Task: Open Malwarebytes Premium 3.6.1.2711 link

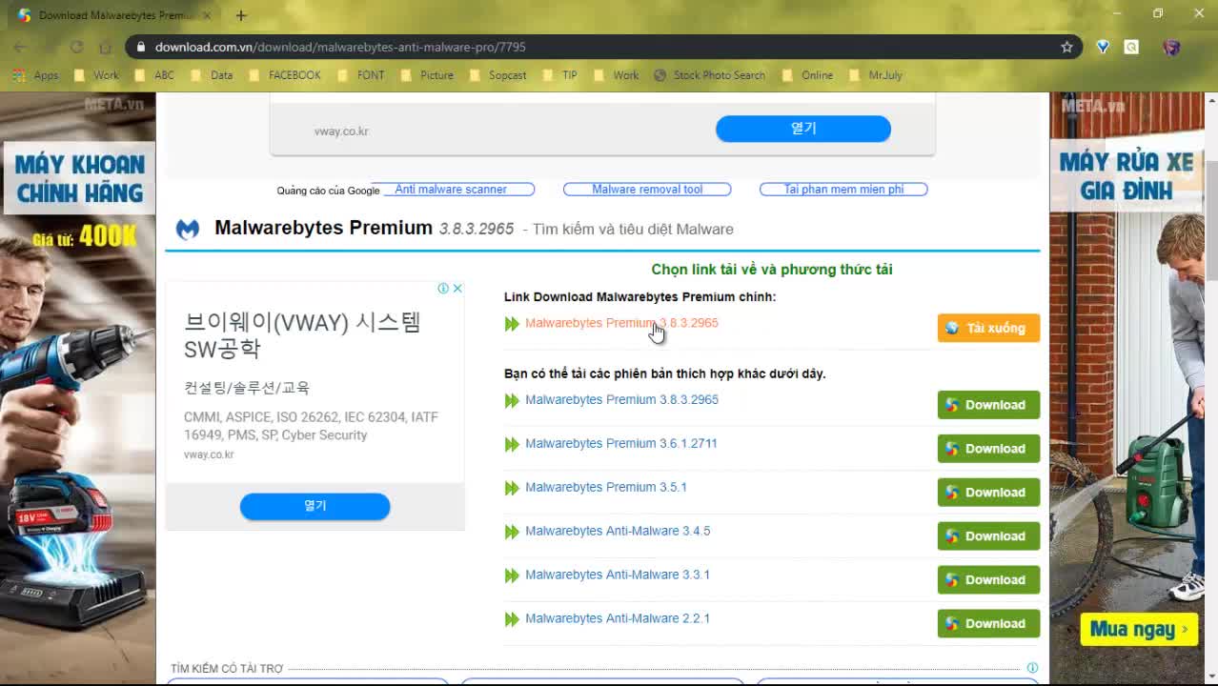Action: pyautogui.click(x=620, y=443)
